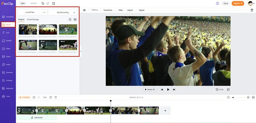Viewport: 256px width, 123px height.
Task: Click the Save button
Action: pos(225,3)
